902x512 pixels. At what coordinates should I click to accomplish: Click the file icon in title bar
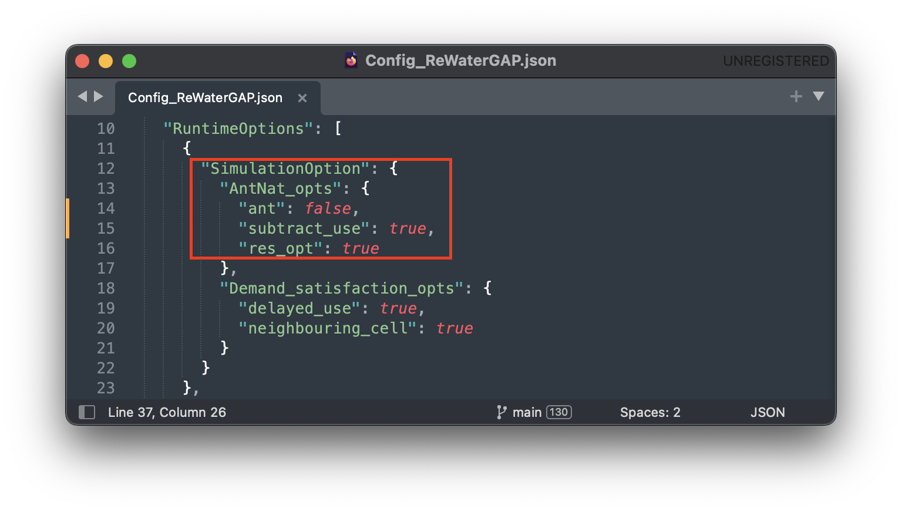(x=351, y=60)
